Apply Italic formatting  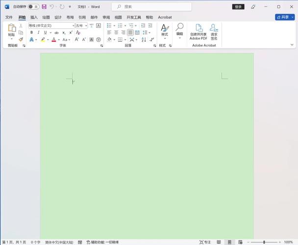pos(38,32)
